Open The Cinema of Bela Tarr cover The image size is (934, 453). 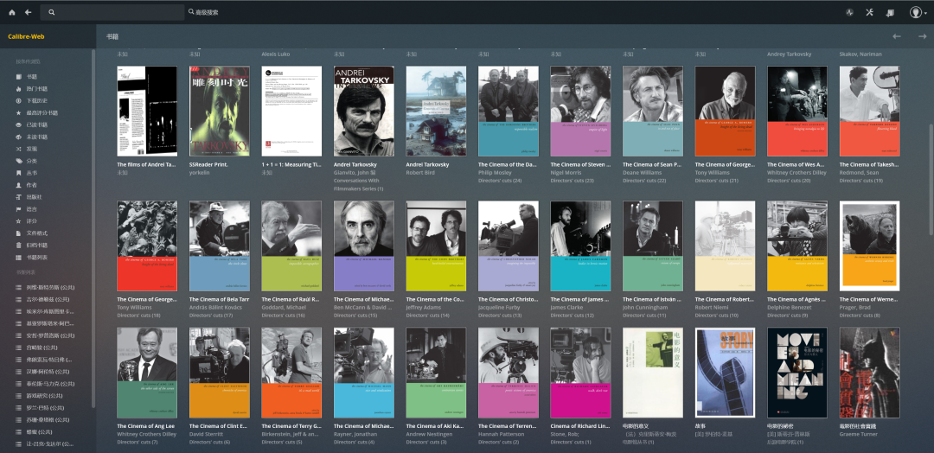(x=219, y=246)
